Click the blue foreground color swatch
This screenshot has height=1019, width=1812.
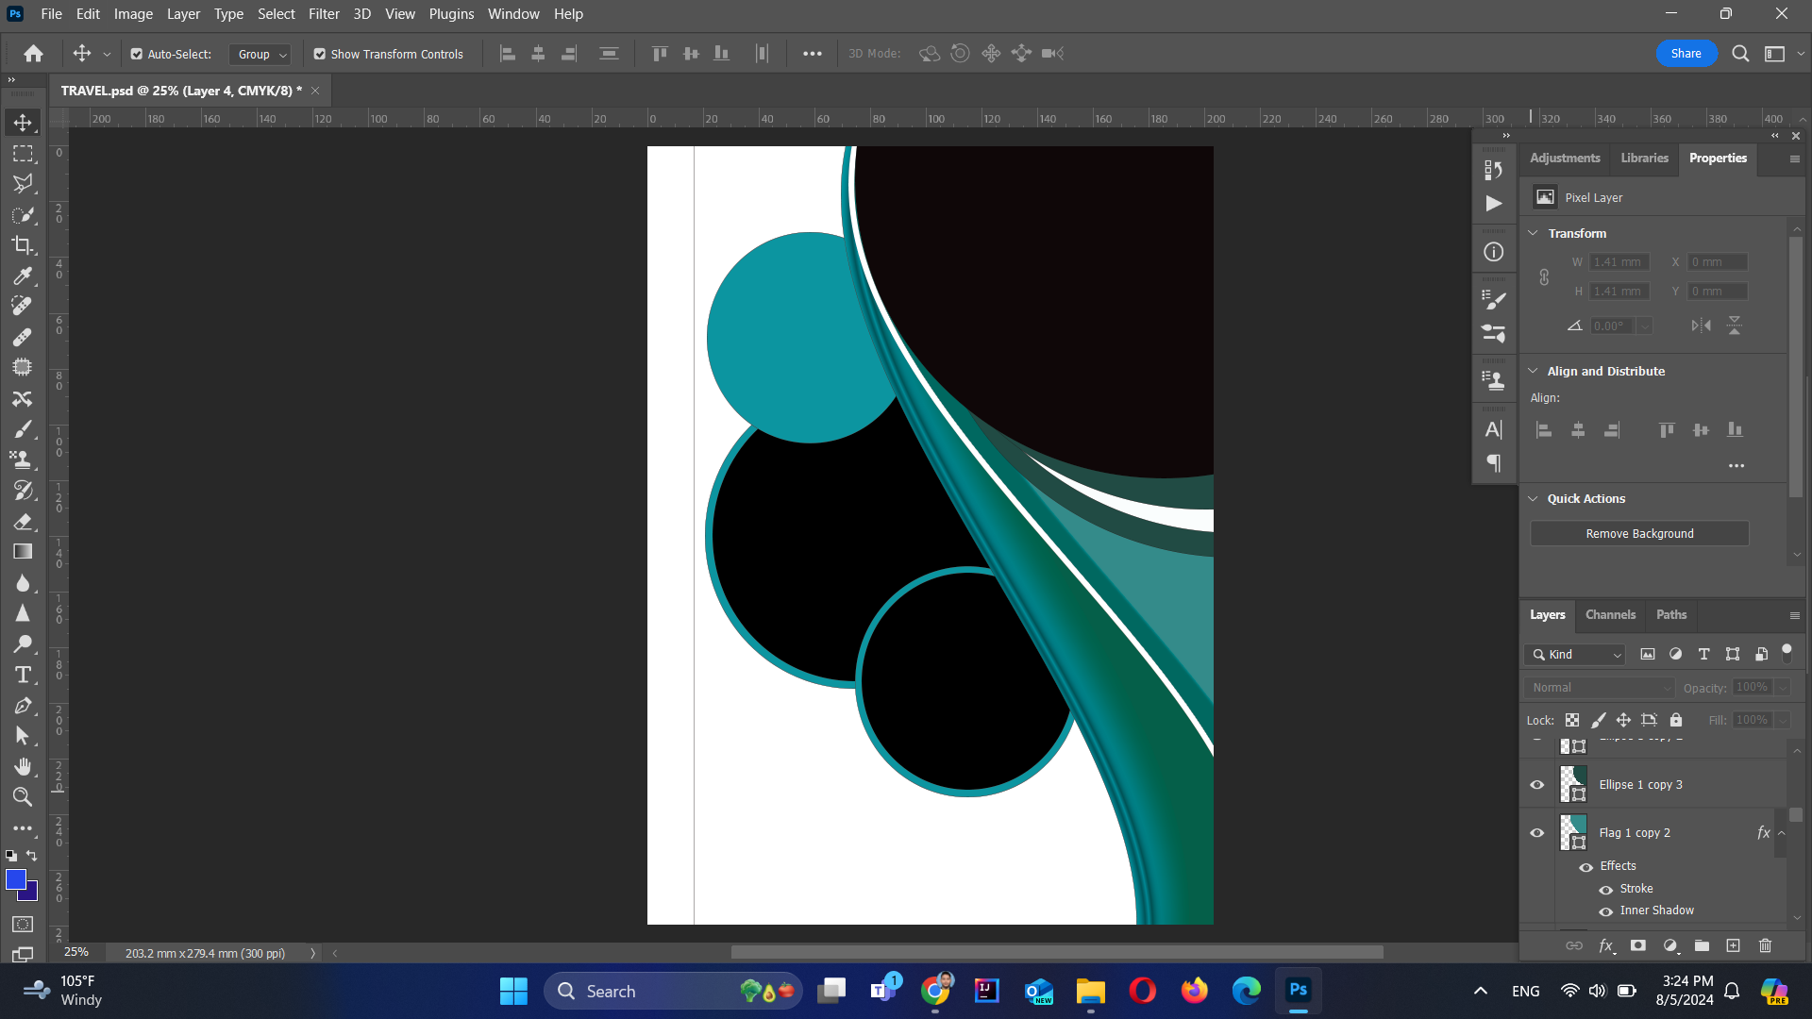15,878
